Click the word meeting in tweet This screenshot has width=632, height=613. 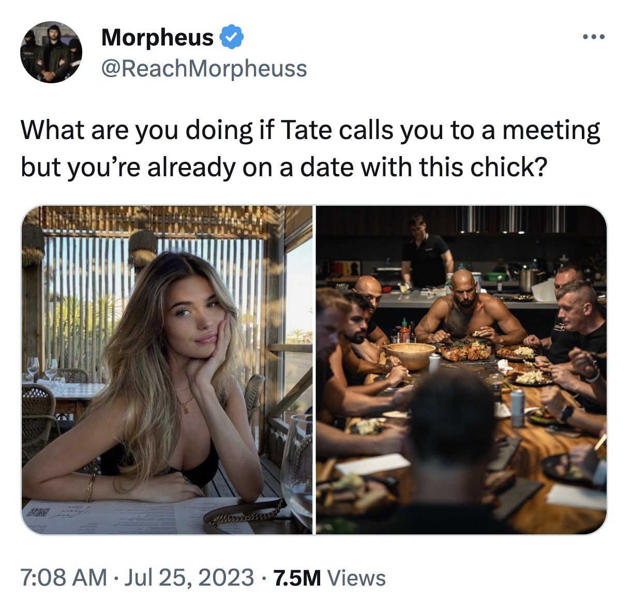(551, 131)
